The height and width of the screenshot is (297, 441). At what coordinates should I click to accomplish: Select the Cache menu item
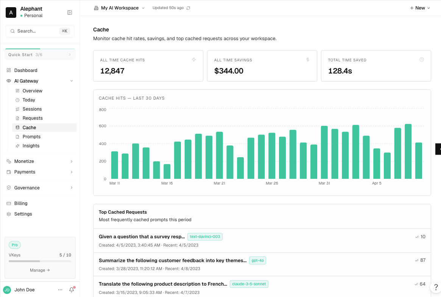click(44, 128)
